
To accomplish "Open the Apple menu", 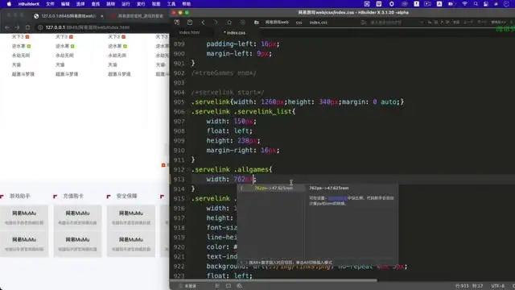I will pyautogui.click(x=9, y=4).
